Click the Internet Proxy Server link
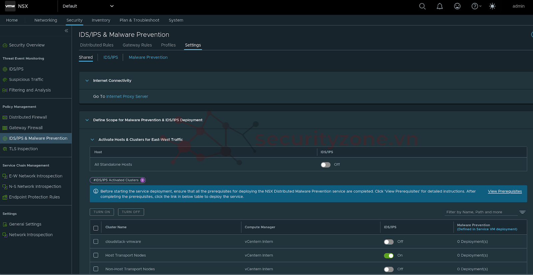The width and height of the screenshot is (533, 275). 127,97
